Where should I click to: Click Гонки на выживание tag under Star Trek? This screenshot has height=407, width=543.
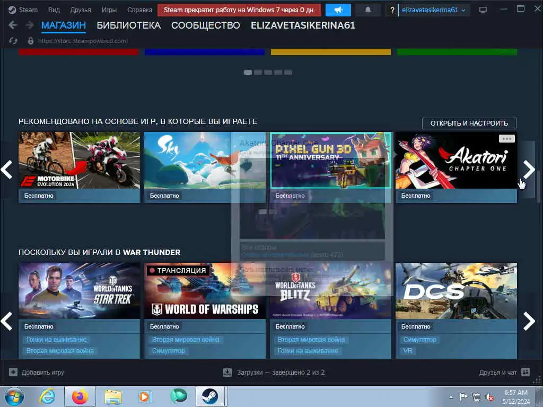tap(56, 340)
